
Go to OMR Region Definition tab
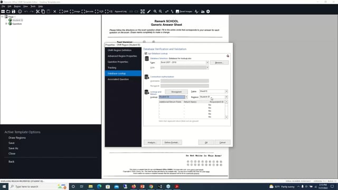(119, 50)
